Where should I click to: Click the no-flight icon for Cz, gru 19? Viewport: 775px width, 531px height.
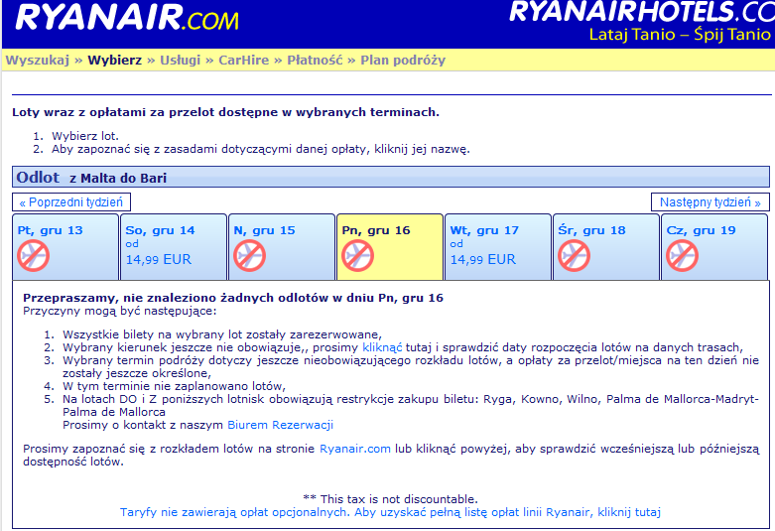[x=683, y=256]
